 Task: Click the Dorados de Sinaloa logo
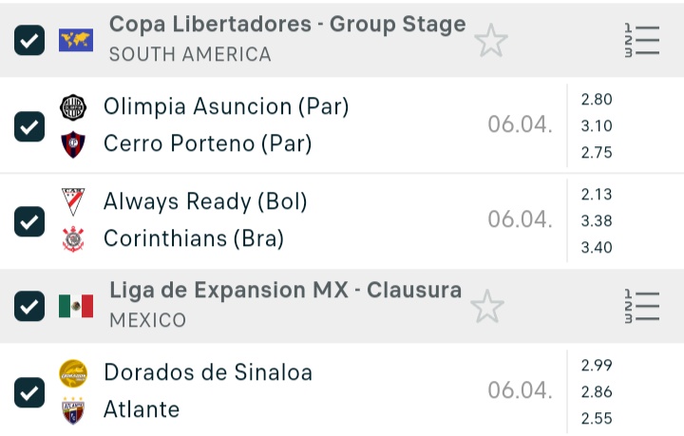tap(73, 373)
